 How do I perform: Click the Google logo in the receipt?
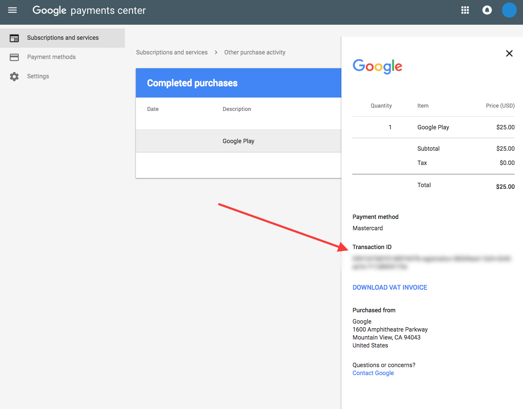click(377, 66)
